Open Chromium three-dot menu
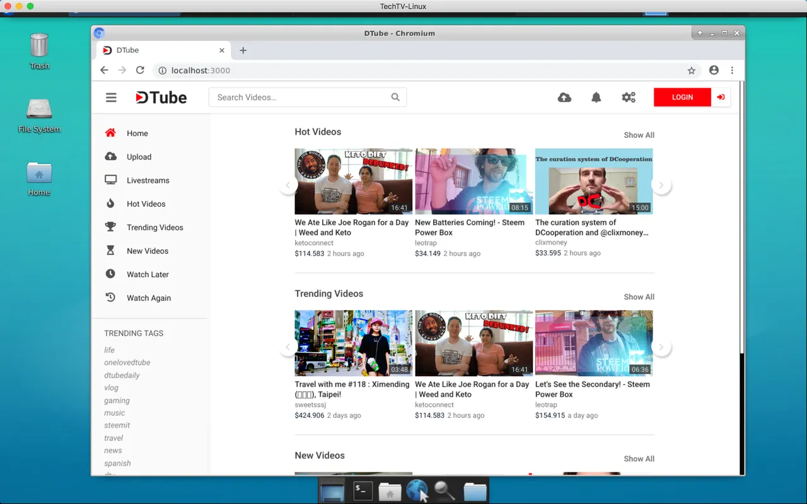 pos(732,71)
